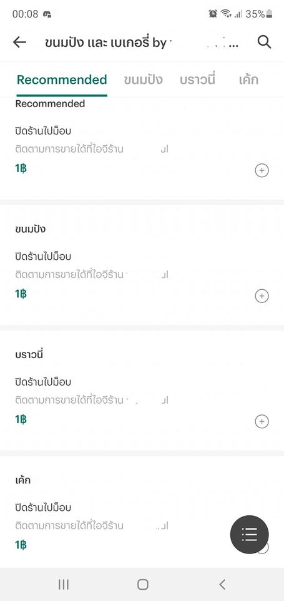Viewport: 284px width, 601px height.
Task: Open ปิดร้านไปม็อบ item under เค้ก heading
Action: pyautogui.click(x=43, y=507)
